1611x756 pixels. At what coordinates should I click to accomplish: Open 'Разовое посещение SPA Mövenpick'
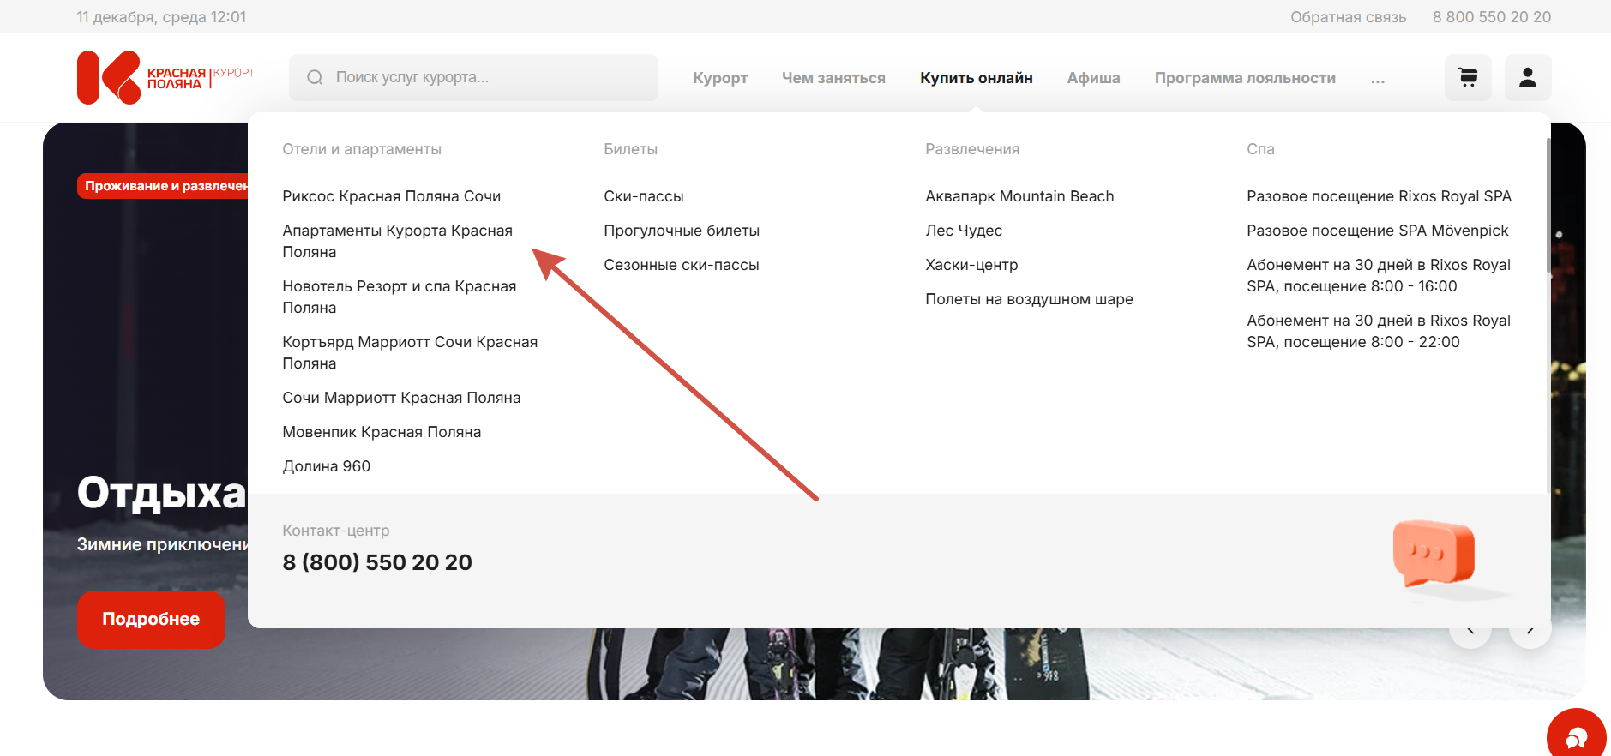(1378, 231)
